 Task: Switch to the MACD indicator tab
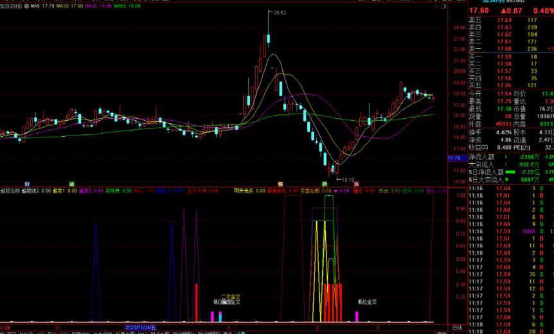coord(26,333)
